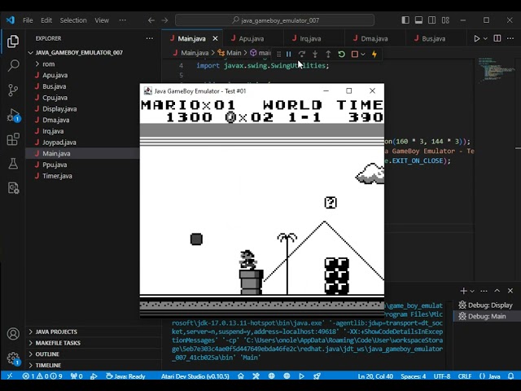
Task: Open Ppu.java in the explorer
Action: pos(55,165)
